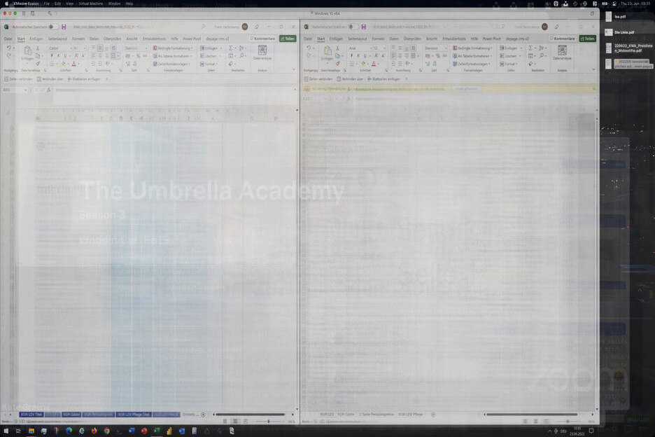Click the cut scissors icon in right Excel window

point(337,48)
